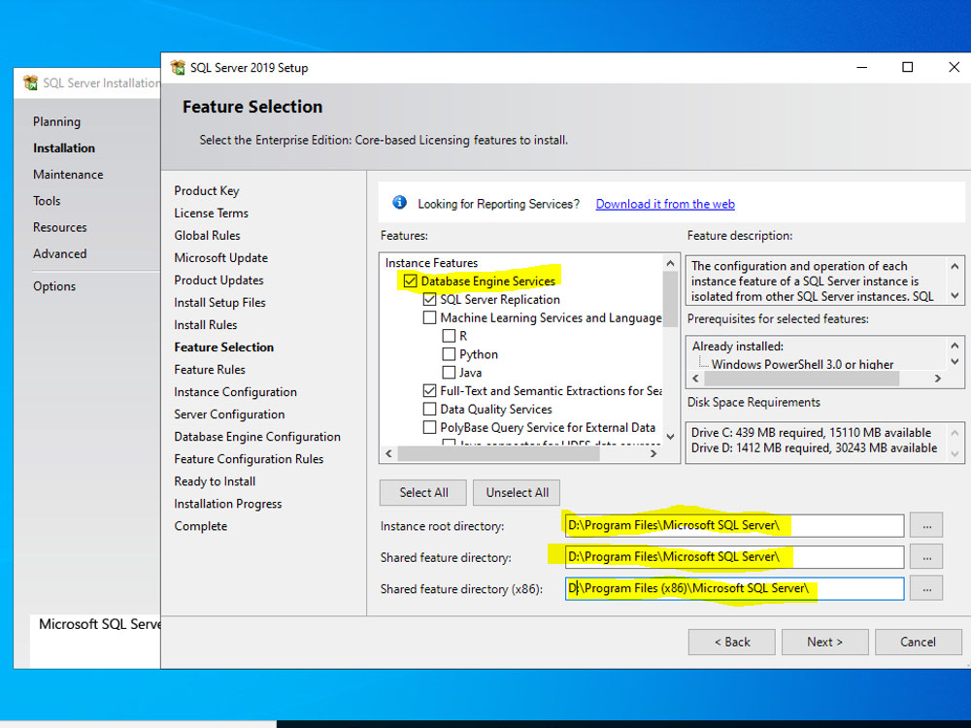This screenshot has width=971, height=728.
Task: Proceed with the Next button
Action: tap(824, 642)
